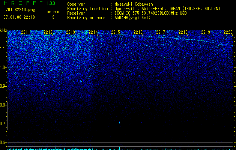
Task: Click the 2219 time marker
Action: [206, 32]
